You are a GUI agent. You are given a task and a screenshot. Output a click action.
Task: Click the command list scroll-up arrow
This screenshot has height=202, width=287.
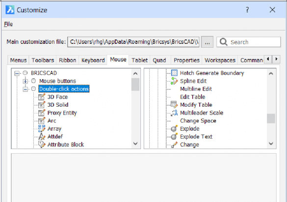tap(271, 74)
